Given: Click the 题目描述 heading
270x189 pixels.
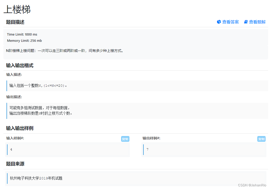Looking at the screenshot, I should click(x=15, y=22).
